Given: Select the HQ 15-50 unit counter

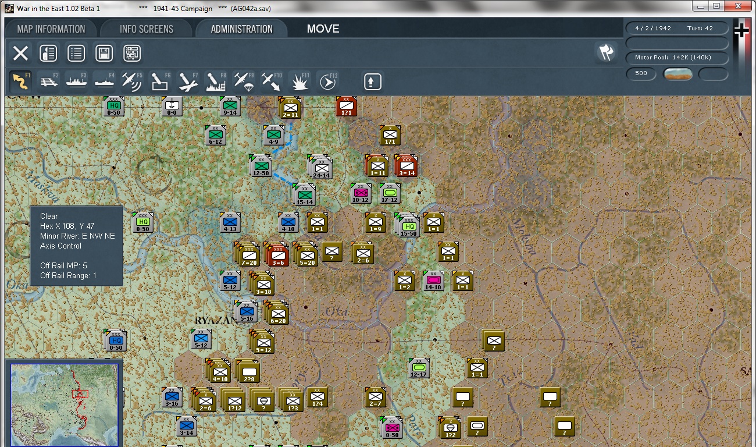Looking at the screenshot, I should [x=409, y=226].
